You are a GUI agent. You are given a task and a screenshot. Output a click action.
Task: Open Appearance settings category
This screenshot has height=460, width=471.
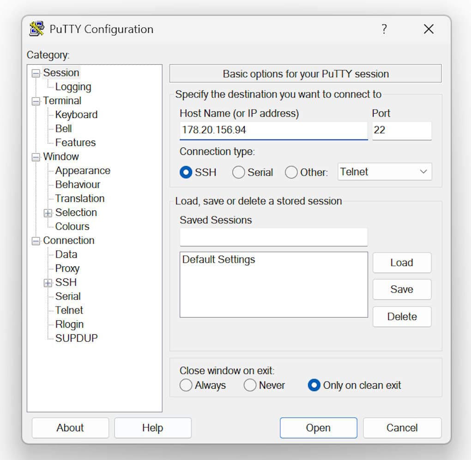(83, 171)
